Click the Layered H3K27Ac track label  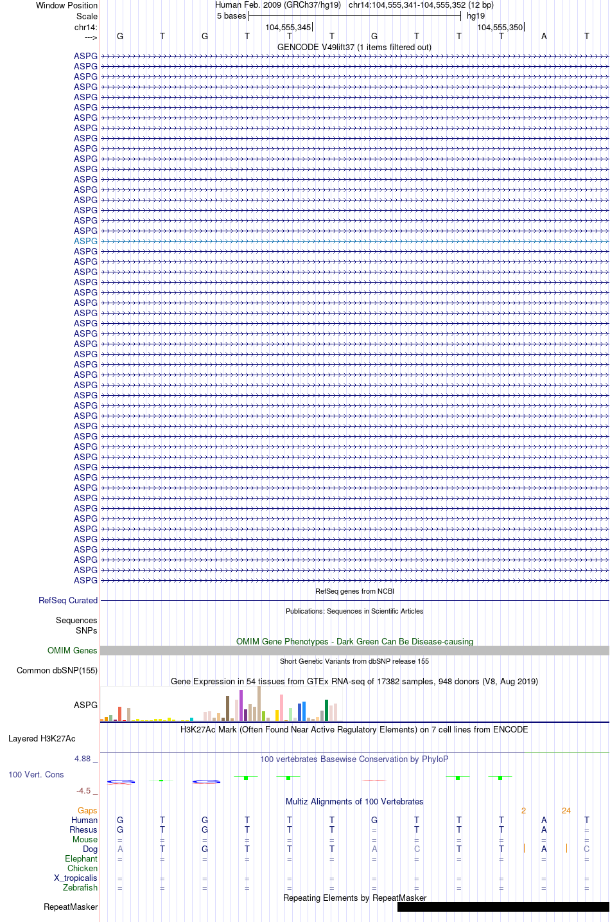coord(42,738)
